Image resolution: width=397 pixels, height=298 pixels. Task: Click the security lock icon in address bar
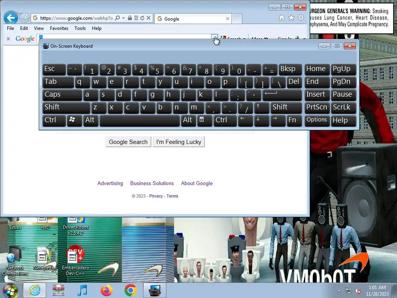click(x=129, y=18)
